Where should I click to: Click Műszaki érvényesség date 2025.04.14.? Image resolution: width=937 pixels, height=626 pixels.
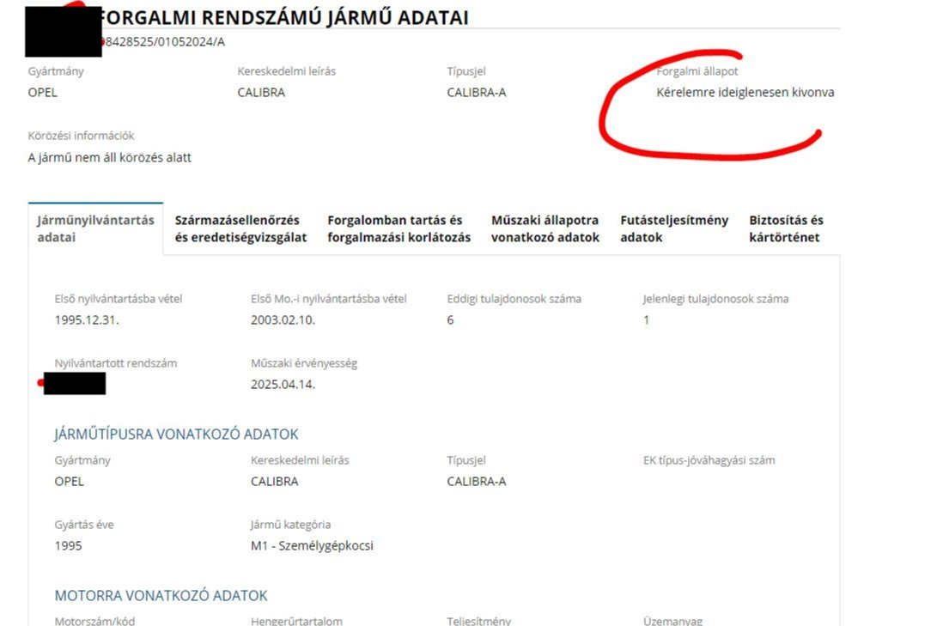tap(283, 385)
